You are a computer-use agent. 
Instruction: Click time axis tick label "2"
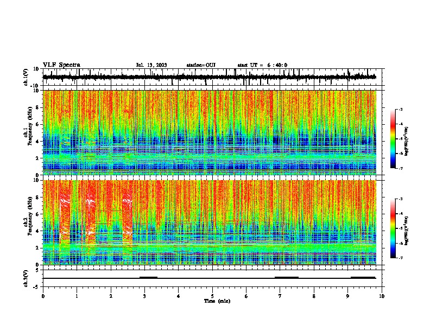111,296
